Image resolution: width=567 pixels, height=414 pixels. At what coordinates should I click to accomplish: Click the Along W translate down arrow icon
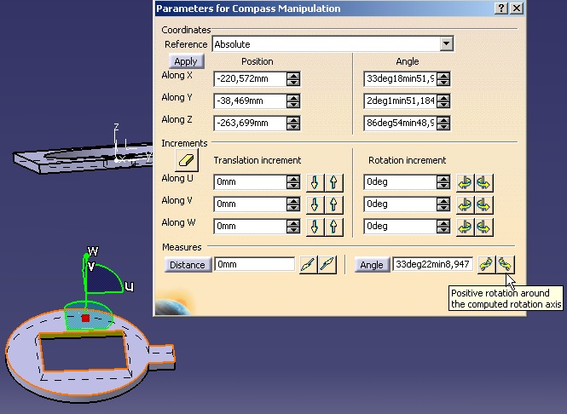coord(315,227)
